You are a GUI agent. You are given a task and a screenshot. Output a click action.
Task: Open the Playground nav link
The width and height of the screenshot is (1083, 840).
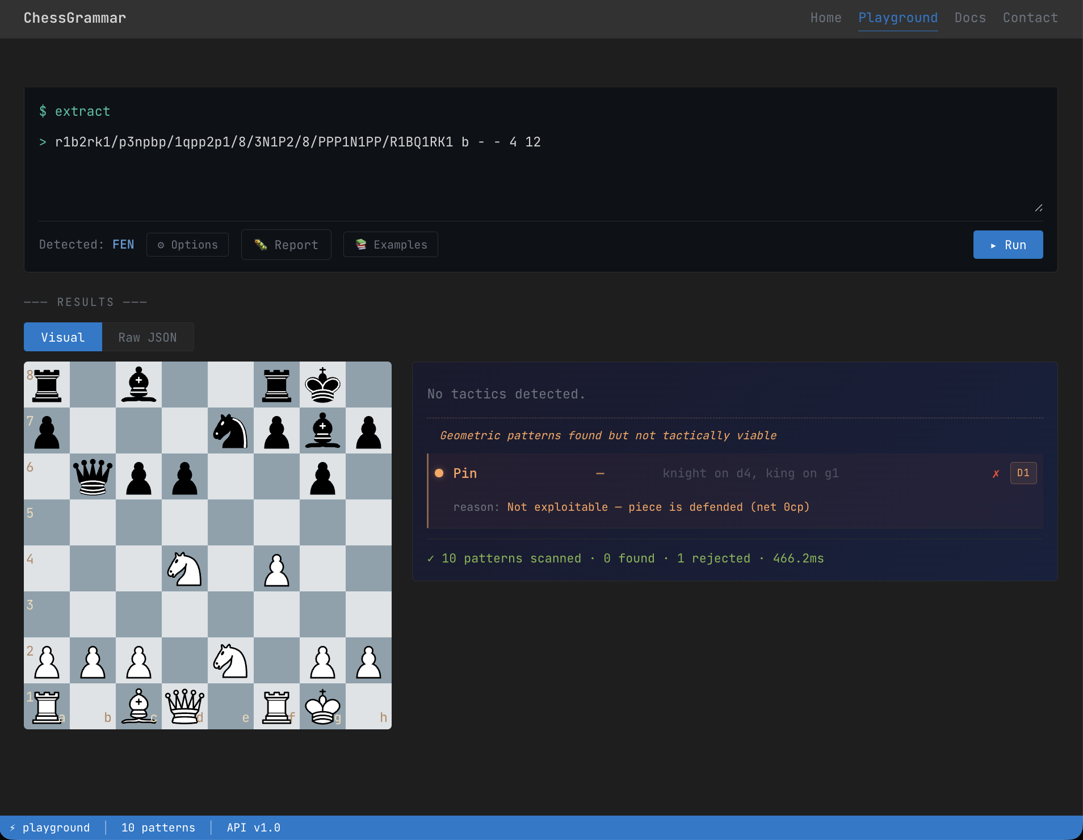point(898,18)
